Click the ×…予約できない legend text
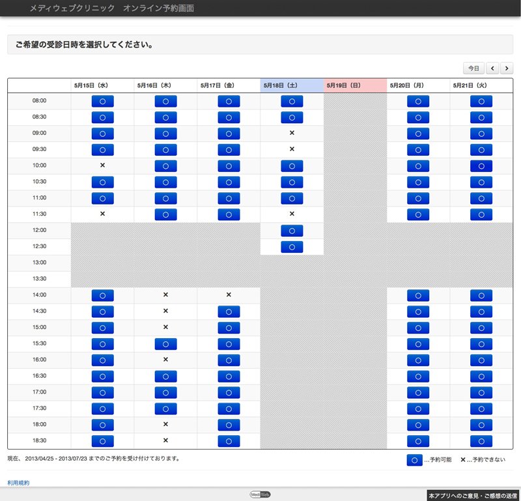521x501 pixels. (483, 459)
